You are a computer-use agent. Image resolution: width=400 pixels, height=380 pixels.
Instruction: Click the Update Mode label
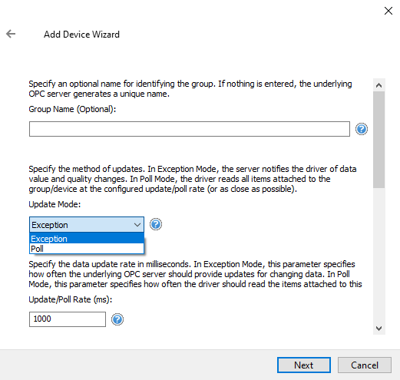pyautogui.click(x=55, y=204)
